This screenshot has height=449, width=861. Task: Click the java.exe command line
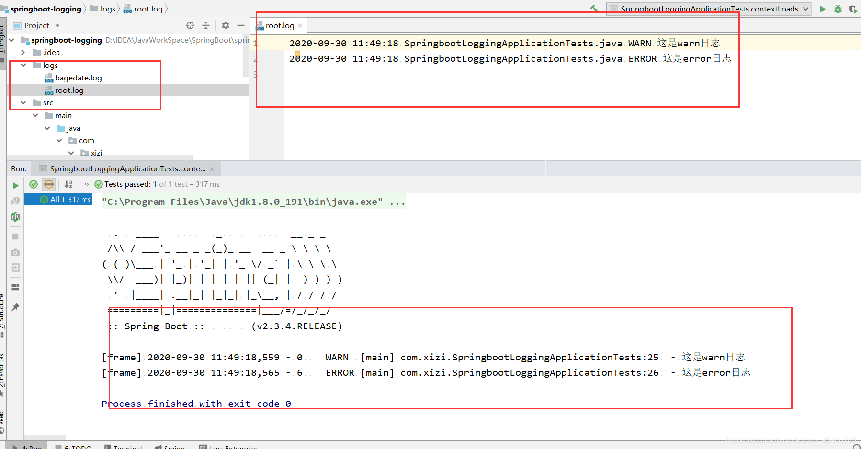tap(254, 202)
